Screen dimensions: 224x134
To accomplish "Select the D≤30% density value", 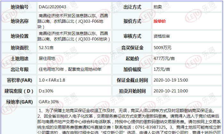I will pyautogui.click(x=46, y=91).
